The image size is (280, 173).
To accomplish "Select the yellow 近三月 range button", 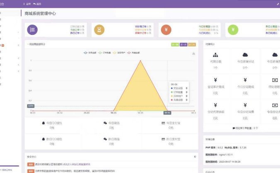I will pos(192,45).
